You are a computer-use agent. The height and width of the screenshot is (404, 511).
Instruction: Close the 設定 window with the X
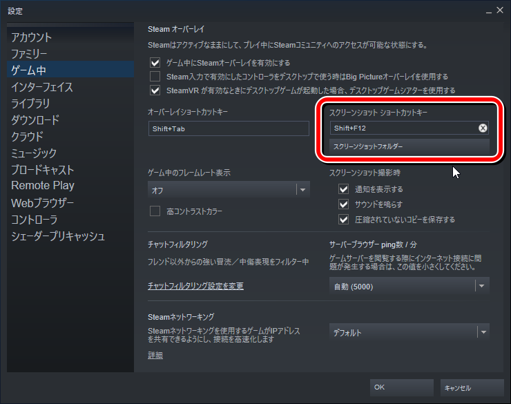click(500, 10)
